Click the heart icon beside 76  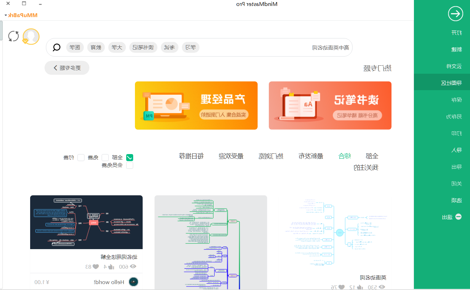341,287
